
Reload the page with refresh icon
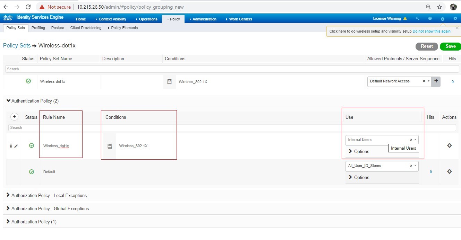click(28, 7)
